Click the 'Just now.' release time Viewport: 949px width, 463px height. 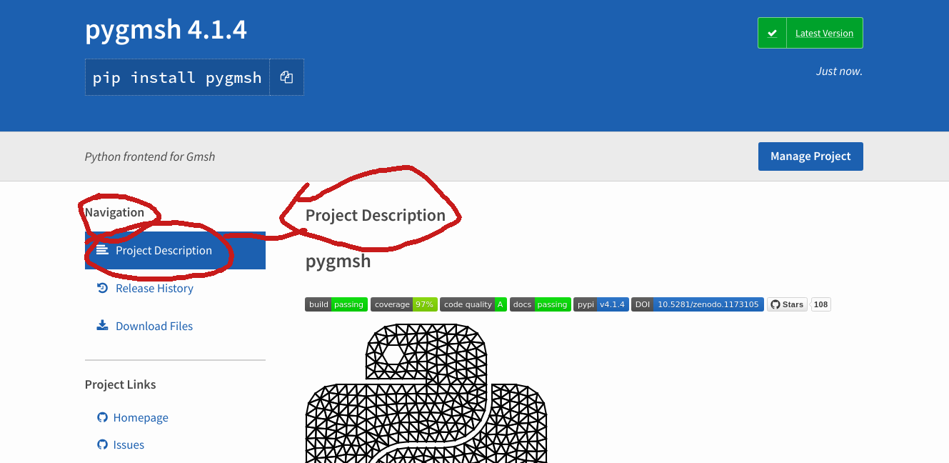[x=839, y=71]
